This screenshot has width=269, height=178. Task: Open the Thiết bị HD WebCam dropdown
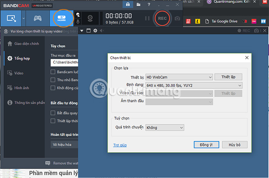tap(179, 77)
